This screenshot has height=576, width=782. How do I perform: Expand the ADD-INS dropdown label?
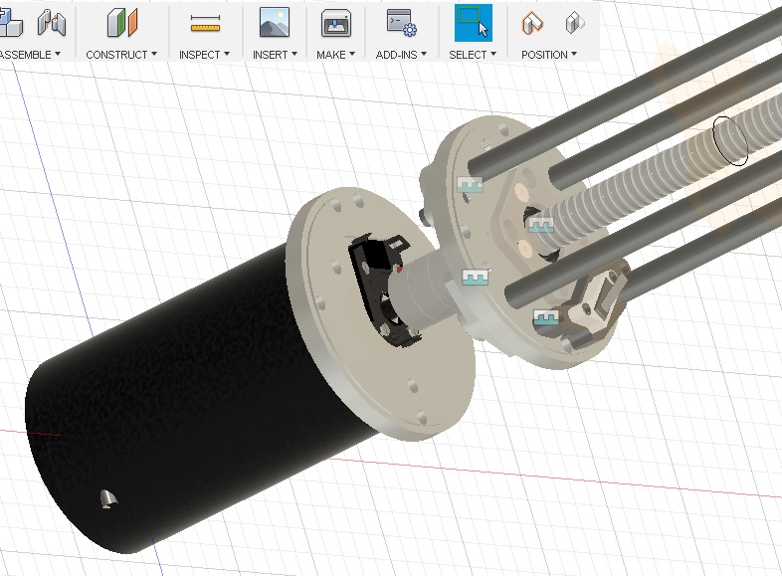(401, 55)
